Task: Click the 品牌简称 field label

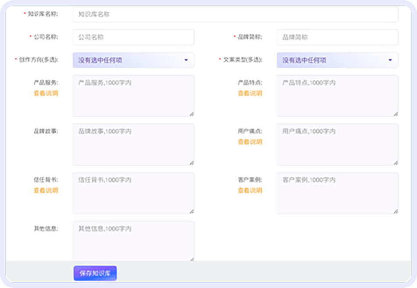Action: (250, 37)
